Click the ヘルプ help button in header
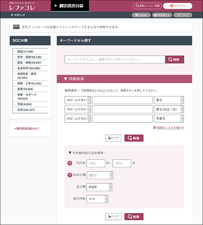This screenshot has width=203, height=225. pos(183,15)
